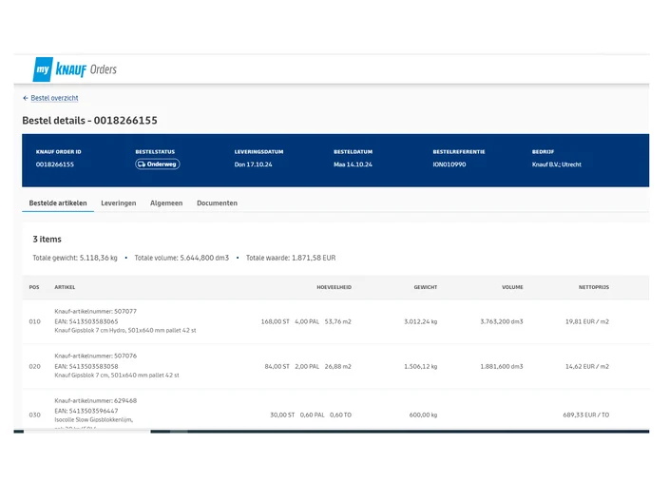The image size is (669, 502).
Task: Click EAN: 5413503583065
Action: (x=86, y=322)
